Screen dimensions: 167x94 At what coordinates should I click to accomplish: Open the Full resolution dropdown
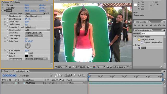(101, 67)
